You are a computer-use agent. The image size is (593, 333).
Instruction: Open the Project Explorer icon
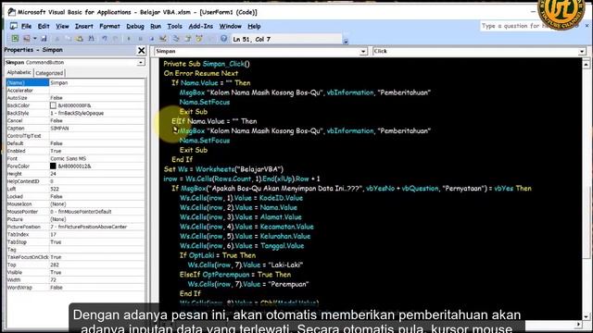[x=176, y=39]
